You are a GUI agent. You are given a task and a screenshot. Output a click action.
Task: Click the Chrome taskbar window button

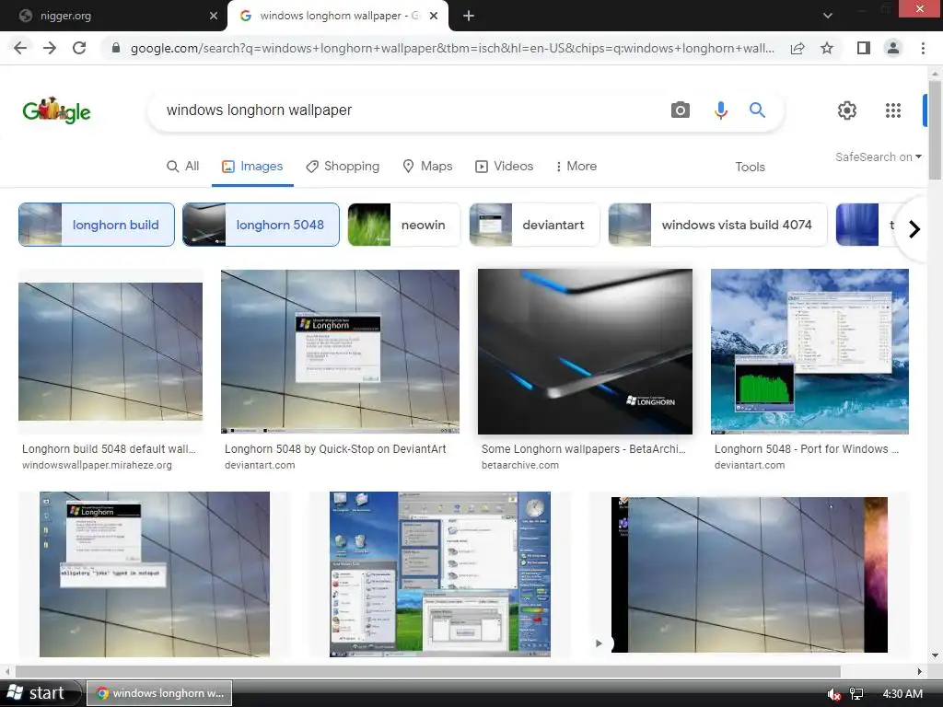pos(160,693)
